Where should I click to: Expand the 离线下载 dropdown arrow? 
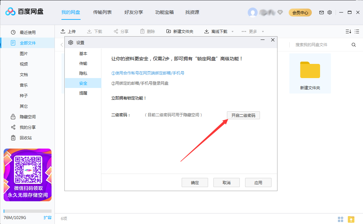click(x=232, y=31)
